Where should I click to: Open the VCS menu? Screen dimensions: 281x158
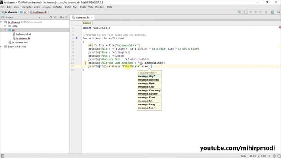coord(90,7)
